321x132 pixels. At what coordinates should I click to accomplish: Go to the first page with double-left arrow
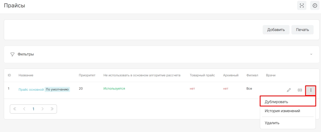click(15, 109)
